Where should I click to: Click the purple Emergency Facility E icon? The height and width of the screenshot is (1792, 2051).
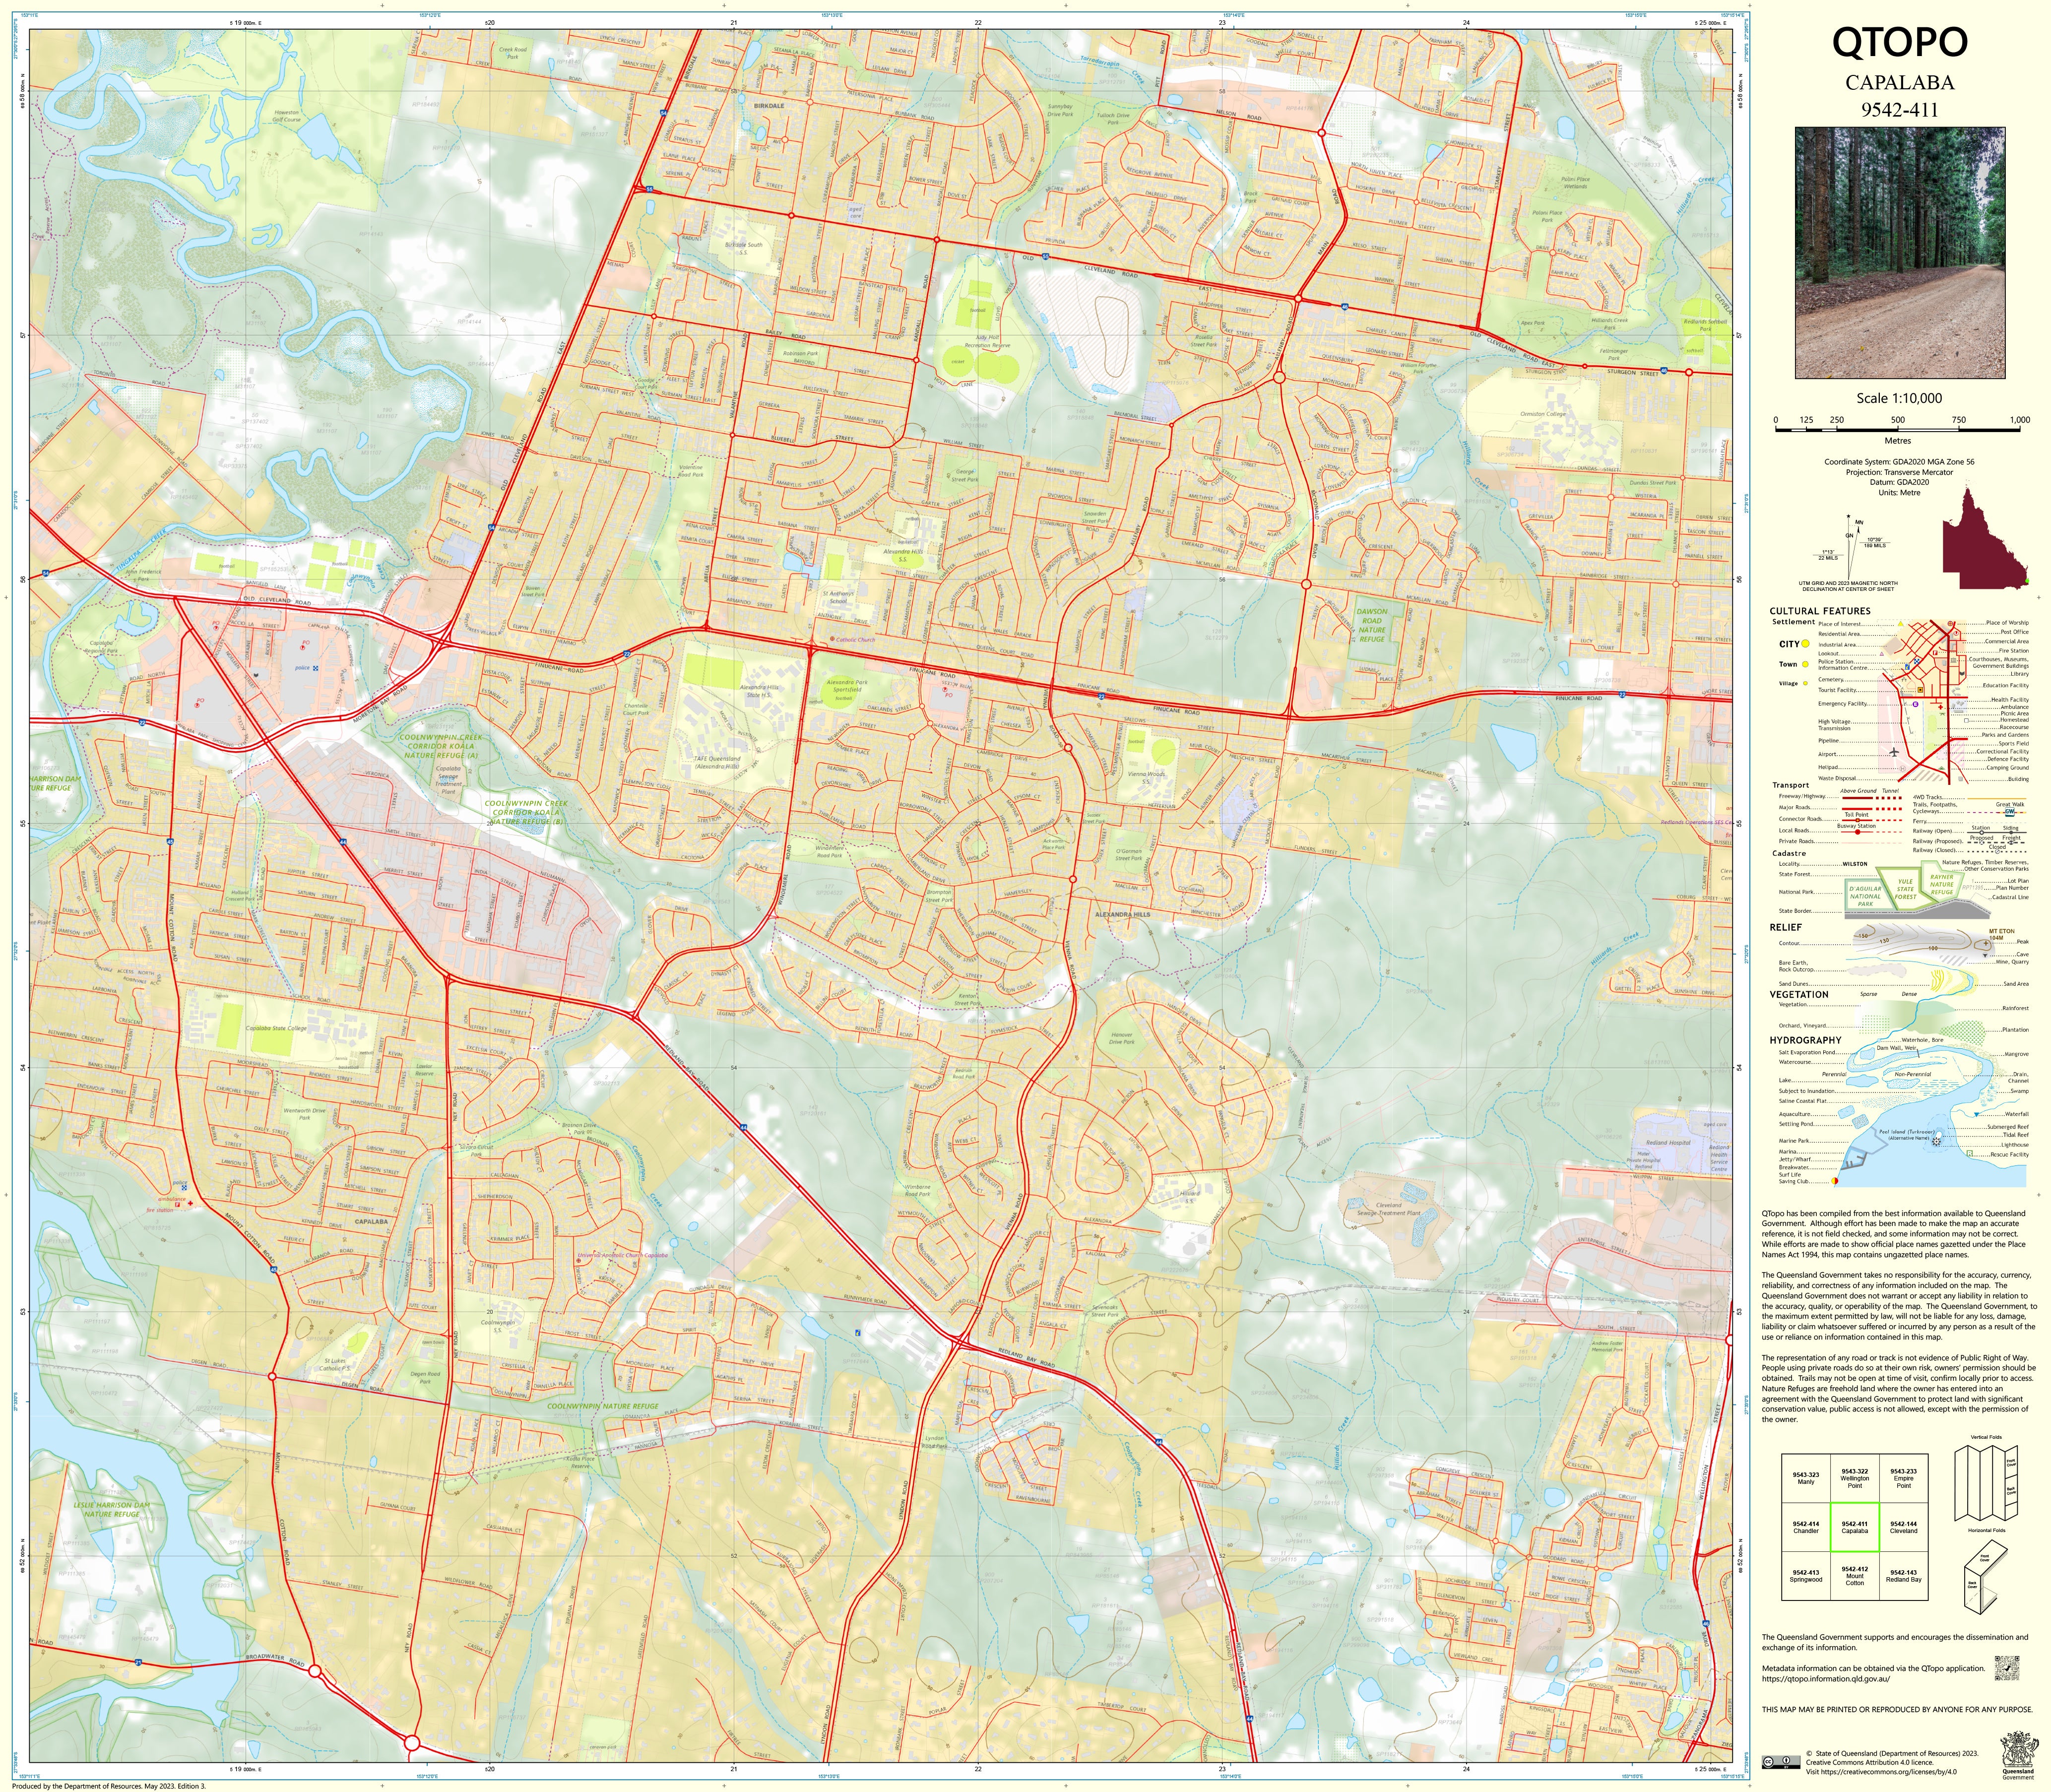pyautogui.click(x=1916, y=704)
